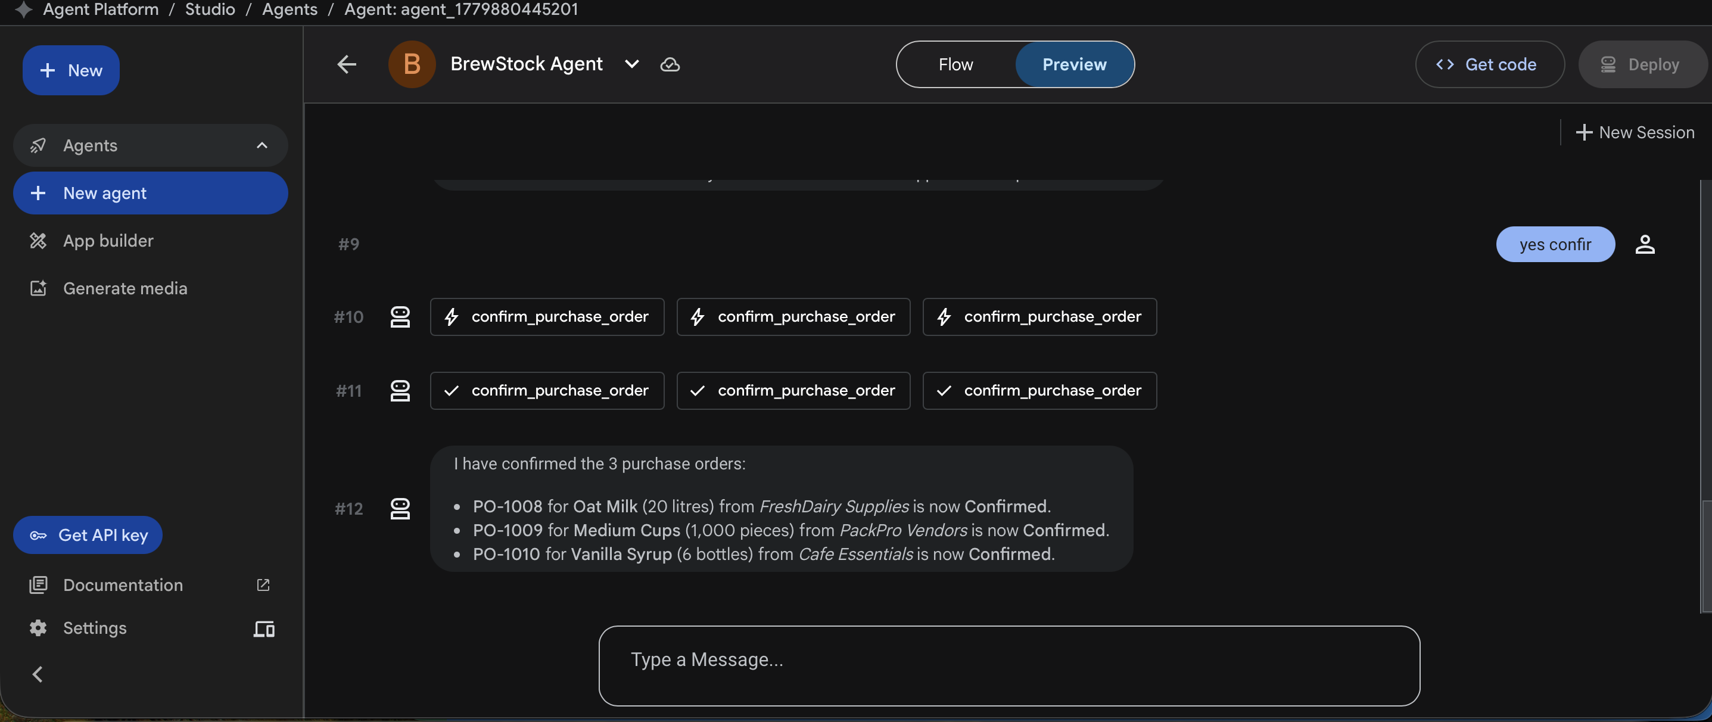This screenshot has width=1712, height=722.
Task: Click the user avatar icon next to yes confir
Action: coord(1645,245)
